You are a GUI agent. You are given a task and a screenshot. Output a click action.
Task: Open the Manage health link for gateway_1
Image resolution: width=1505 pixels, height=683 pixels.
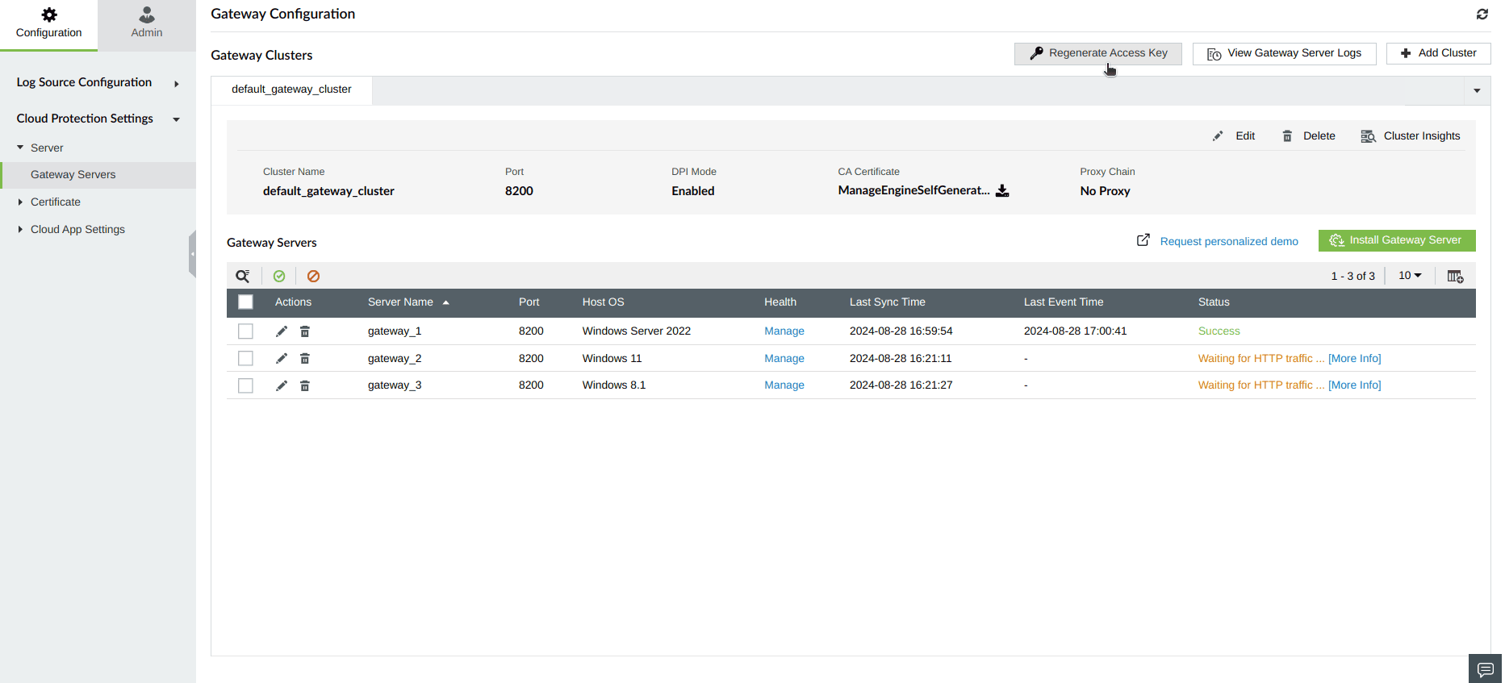tap(784, 331)
